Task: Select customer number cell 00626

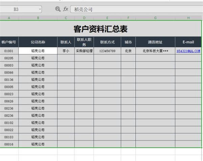Action: (9, 101)
